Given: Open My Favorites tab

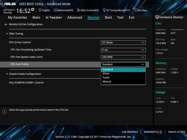Looking at the screenshot, I should (18, 18).
